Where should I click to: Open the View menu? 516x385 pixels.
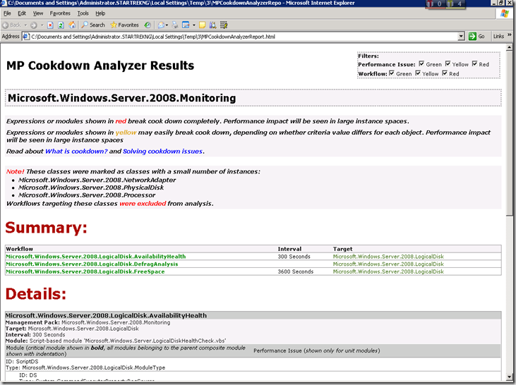(x=38, y=13)
